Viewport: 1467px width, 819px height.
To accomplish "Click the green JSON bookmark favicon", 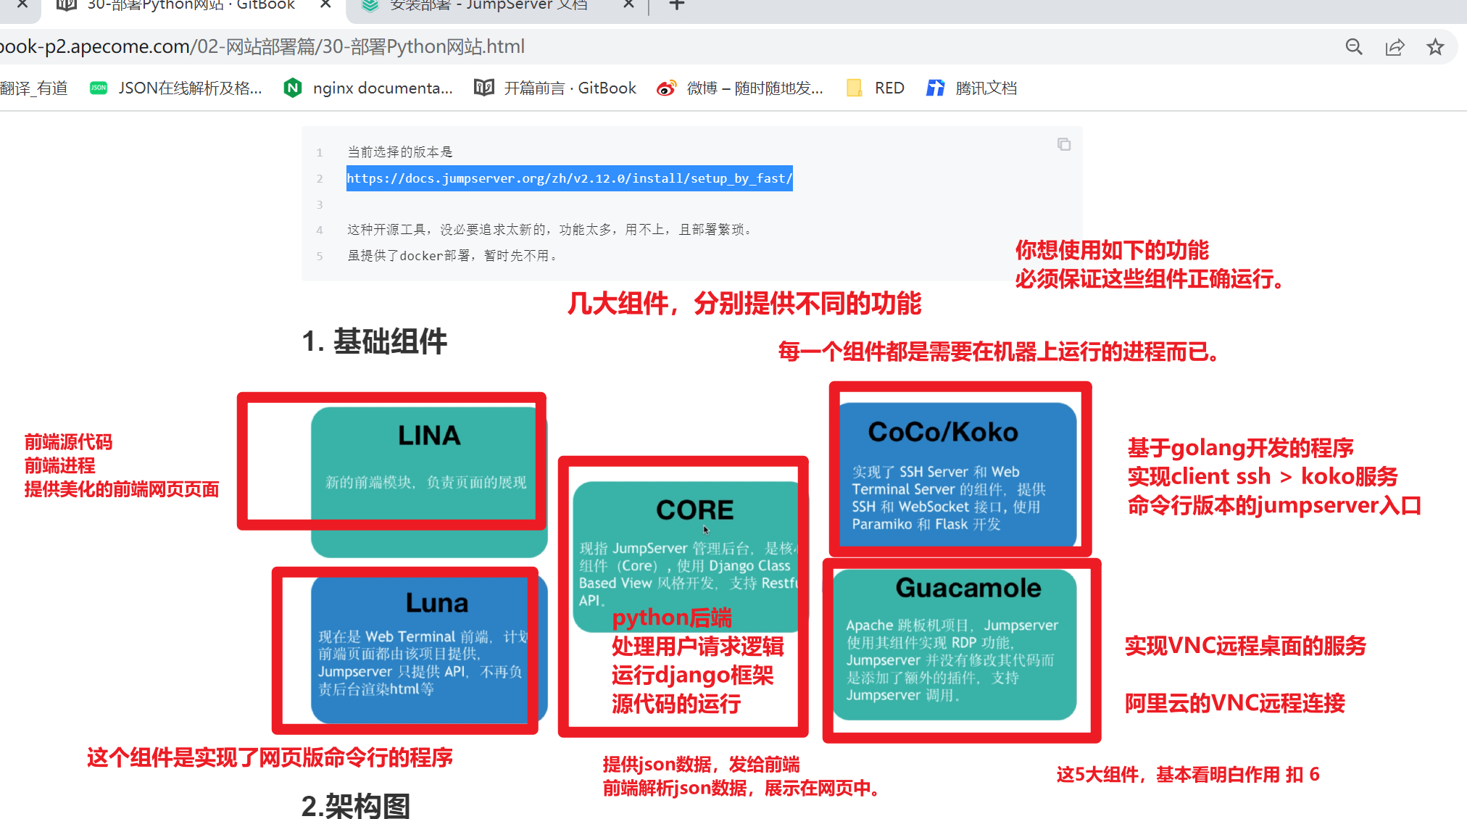I will (99, 88).
